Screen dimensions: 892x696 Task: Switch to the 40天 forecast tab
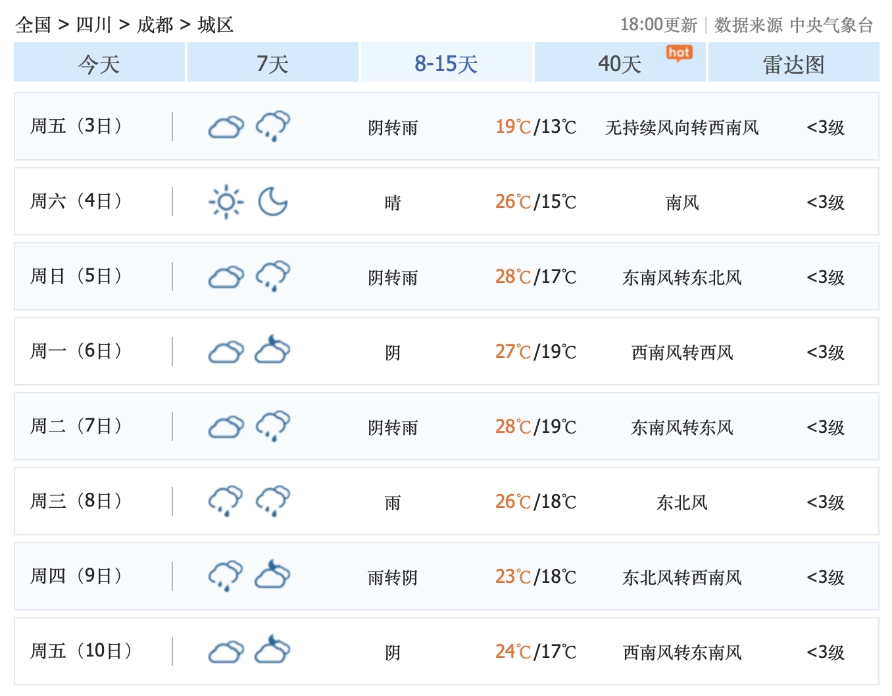[x=618, y=64]
